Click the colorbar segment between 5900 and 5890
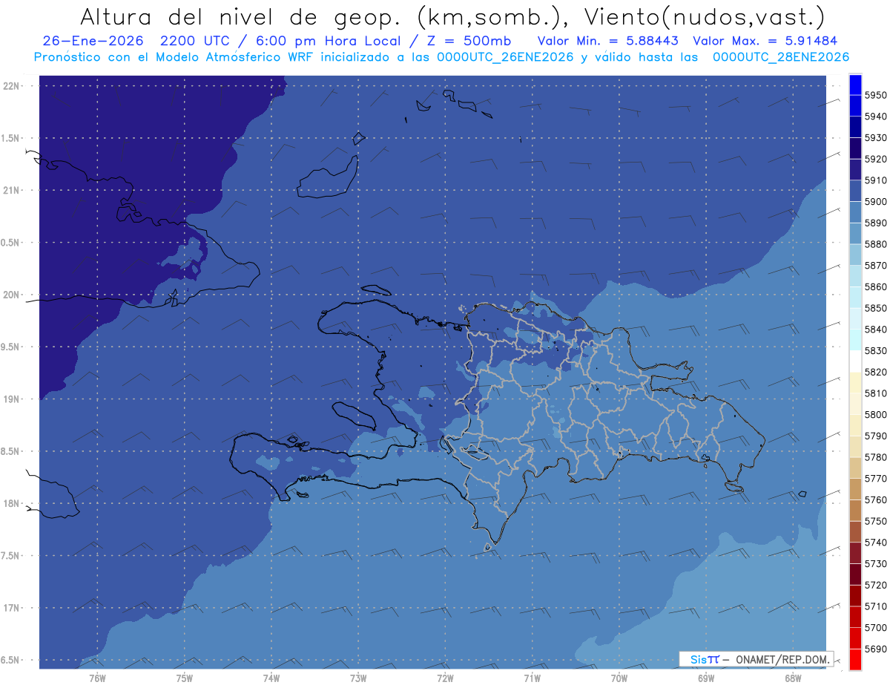The height and width of the screenshot is (688, 890). click(x=855, y=212)
